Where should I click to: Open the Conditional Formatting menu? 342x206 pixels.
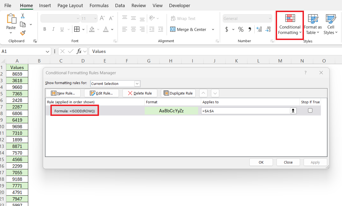pyautogui.click(x=290, y=25)
